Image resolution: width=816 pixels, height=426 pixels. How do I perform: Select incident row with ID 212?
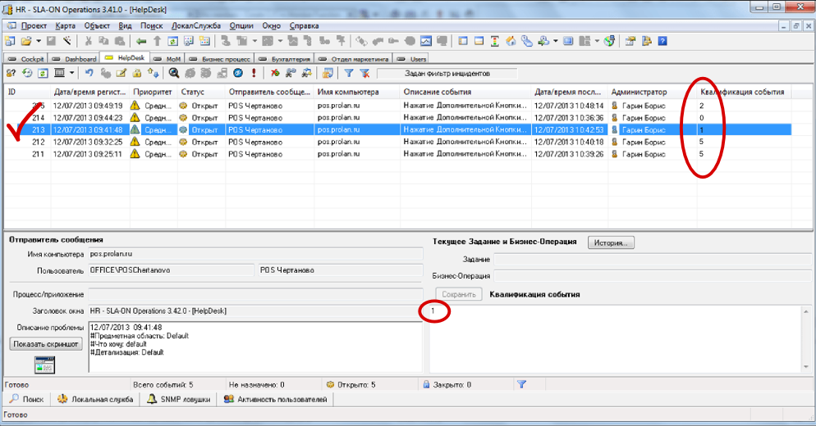(x=398, y=142)
